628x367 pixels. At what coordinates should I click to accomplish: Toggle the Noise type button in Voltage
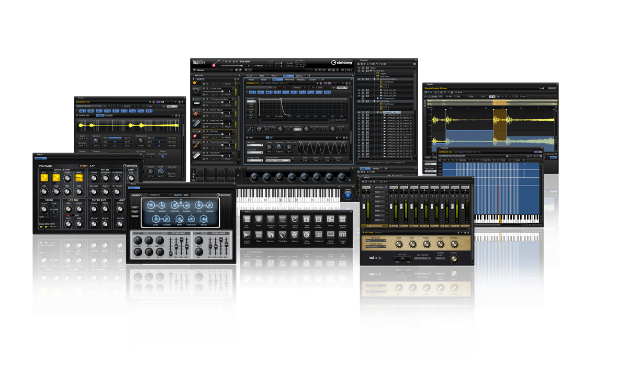(79, 178)
